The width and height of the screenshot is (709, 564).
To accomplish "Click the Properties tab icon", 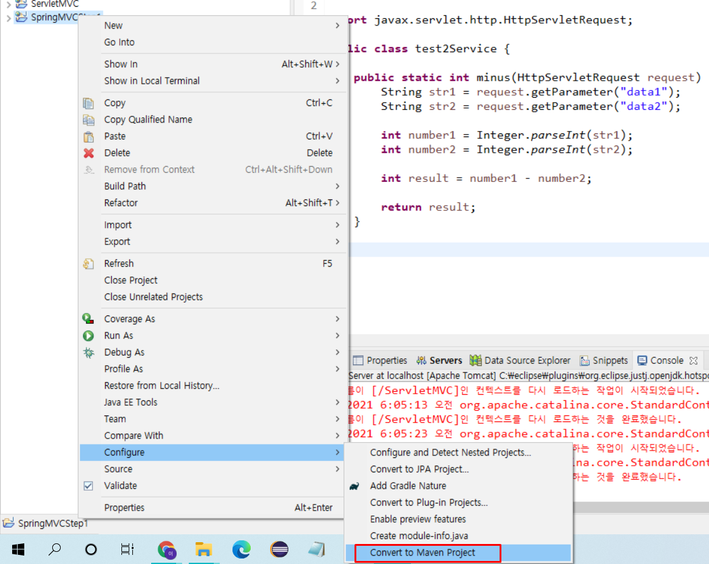I will (x=358, y=360).
